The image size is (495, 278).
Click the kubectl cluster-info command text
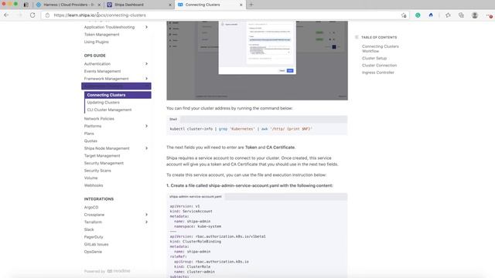pos(241,129)
